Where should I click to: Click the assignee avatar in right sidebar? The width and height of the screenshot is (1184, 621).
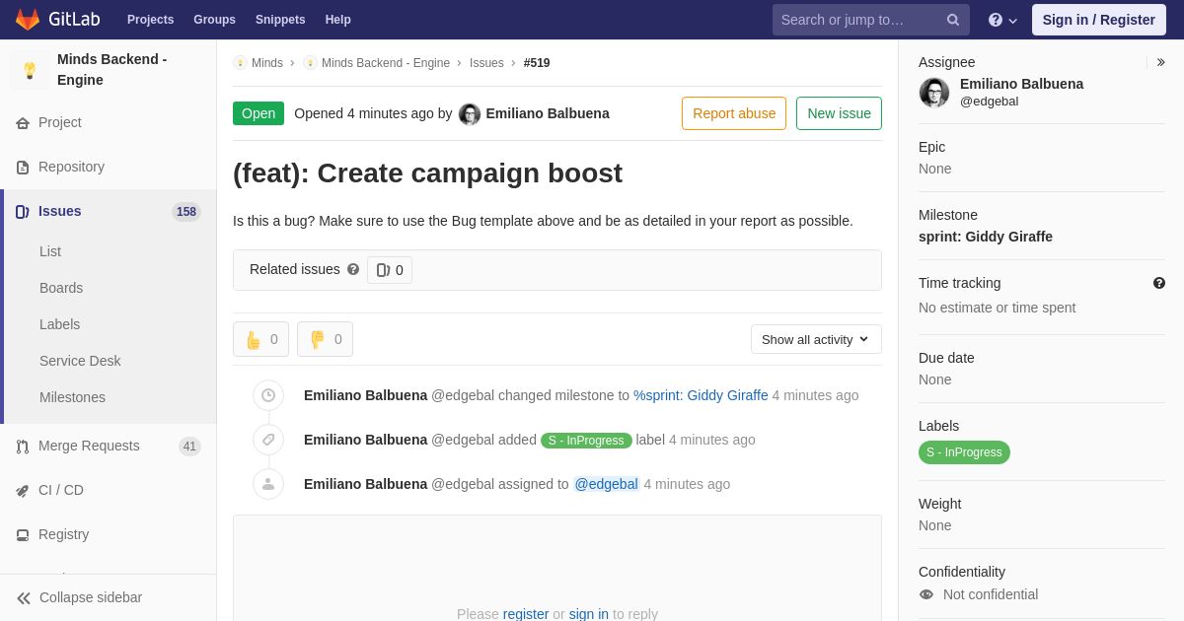[934, 93]
